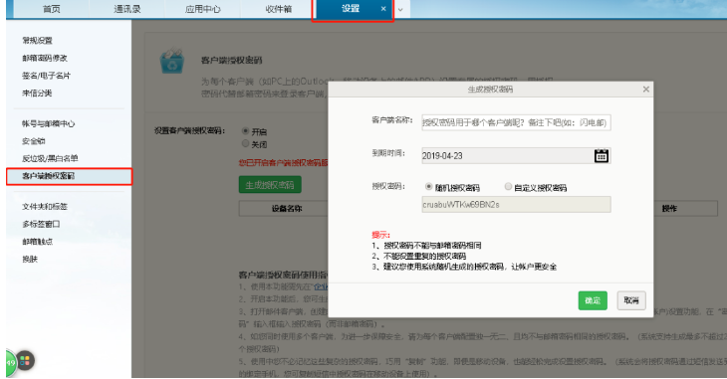The image size is (727, 379).
Task: Open 换肤 in the sidebar
Action: point(30,259)
